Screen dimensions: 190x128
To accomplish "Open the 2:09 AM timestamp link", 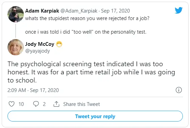I will 17,90.
